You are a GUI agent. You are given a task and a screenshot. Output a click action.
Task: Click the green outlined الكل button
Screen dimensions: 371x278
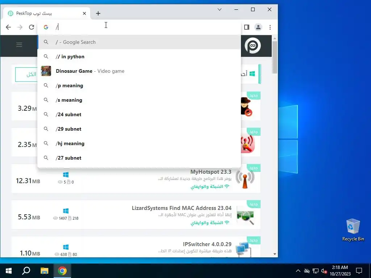pyautogui.click(x=26, y=75)
